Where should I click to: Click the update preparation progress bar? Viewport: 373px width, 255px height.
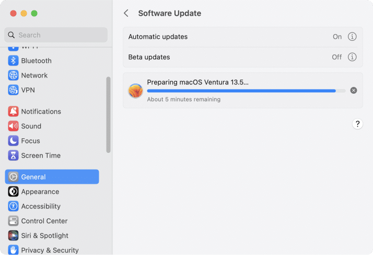pyautogui.click(x=246, y=91)
